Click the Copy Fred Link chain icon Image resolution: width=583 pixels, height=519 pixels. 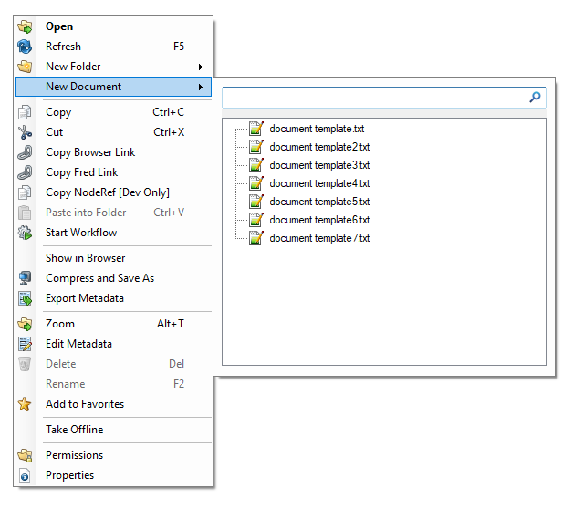(x=25, y=172)
